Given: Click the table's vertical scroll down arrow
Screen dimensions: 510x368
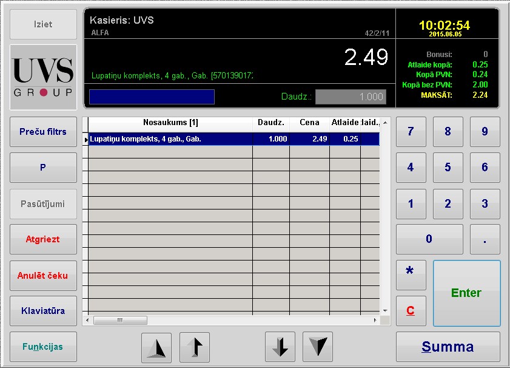Looking at the screenshot, I should point(385,311).
